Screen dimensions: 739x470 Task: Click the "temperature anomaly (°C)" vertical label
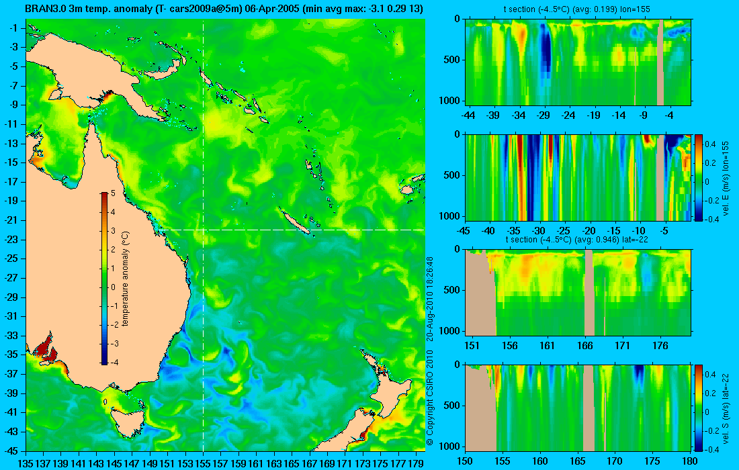(x=126, y=279)
